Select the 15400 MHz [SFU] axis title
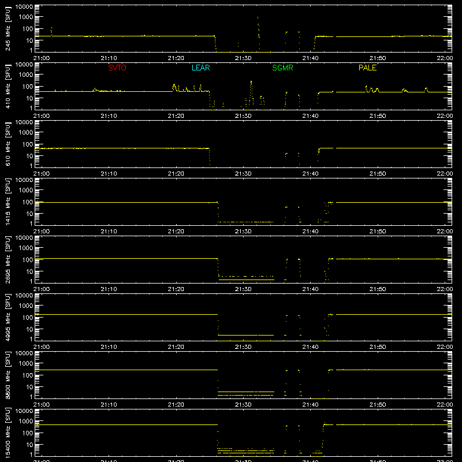This screenshot has height=462, width=462. (x=8, y=433)
